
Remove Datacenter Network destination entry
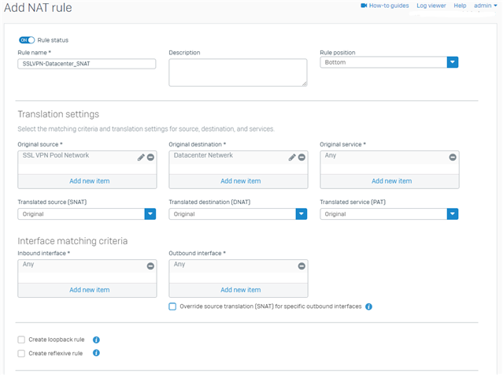[301, 158]
